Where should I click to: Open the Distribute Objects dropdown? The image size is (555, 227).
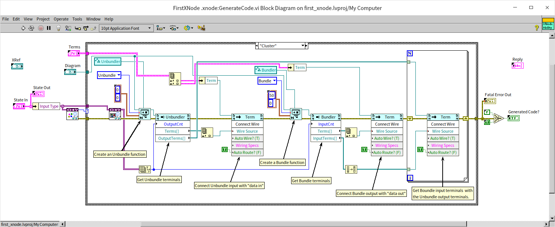point(174,28)
